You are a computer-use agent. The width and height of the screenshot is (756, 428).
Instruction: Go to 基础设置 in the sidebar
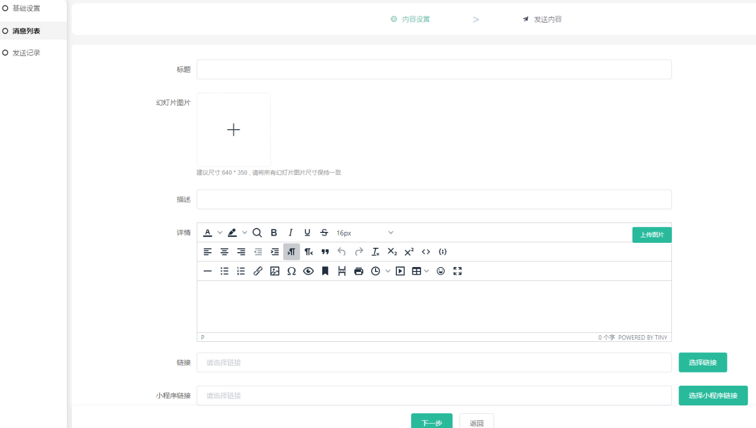point(26,9)
